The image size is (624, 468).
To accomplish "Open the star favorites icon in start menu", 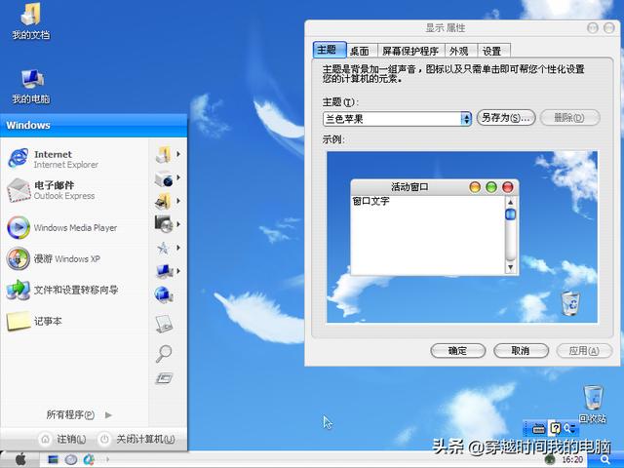I will point(163,249).
